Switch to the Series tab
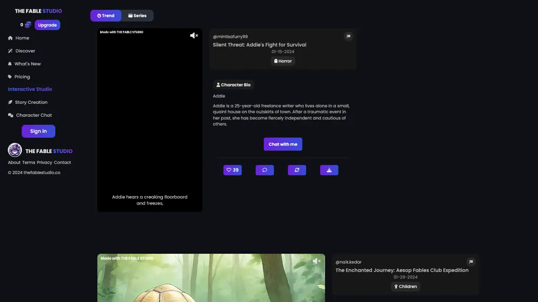Screen dimensions: 538x302 [138, 15]
